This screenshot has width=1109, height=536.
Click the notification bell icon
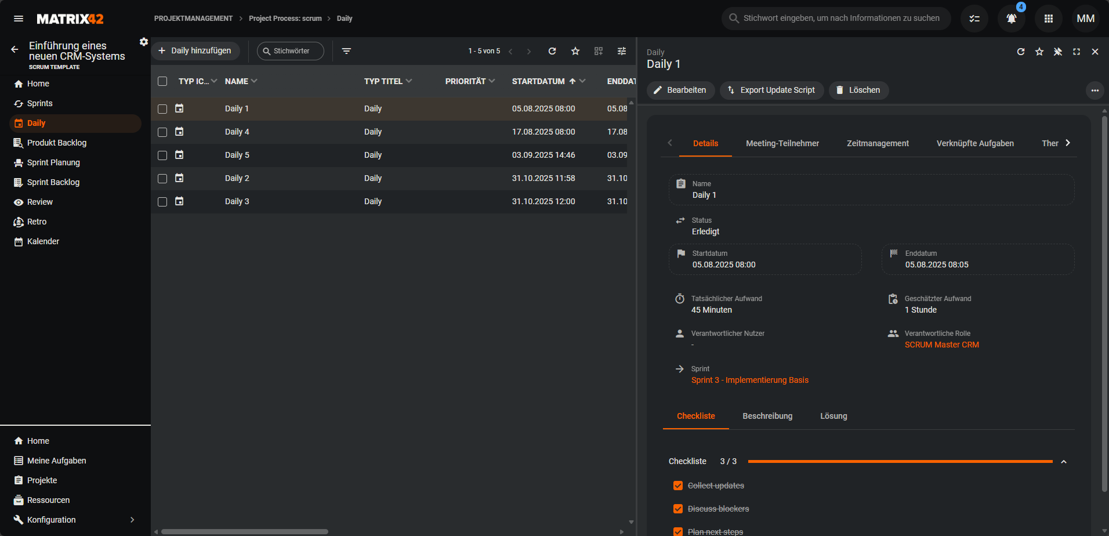[x=1011, y=19]
